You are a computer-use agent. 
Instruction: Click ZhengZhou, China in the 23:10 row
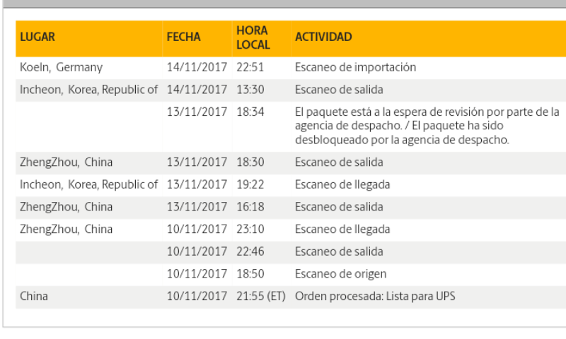pyautogui.click(x=66, y=230)
